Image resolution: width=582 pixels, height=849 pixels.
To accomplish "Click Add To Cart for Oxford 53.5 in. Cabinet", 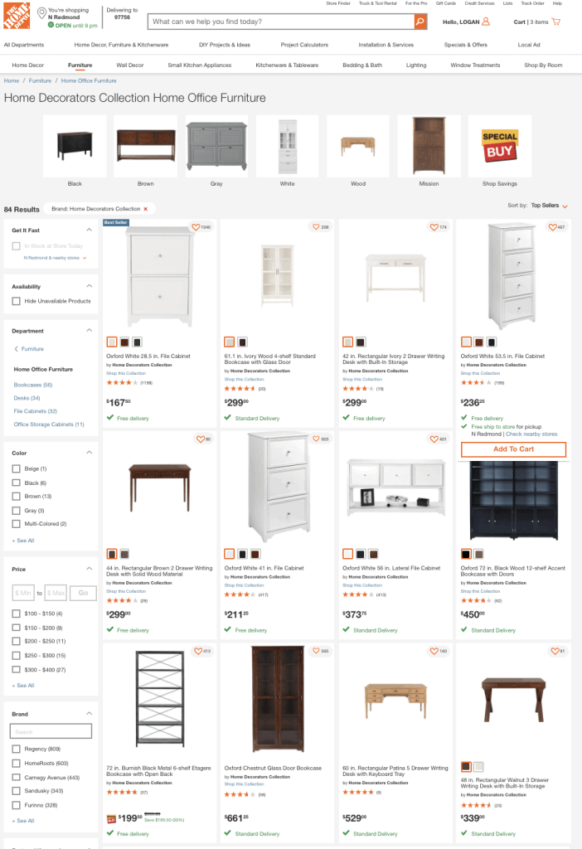I will [x=513, y=449].
